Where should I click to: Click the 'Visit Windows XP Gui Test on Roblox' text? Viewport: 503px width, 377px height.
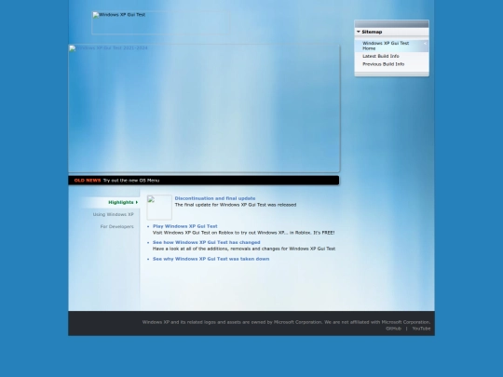click(x=243, y=233)
